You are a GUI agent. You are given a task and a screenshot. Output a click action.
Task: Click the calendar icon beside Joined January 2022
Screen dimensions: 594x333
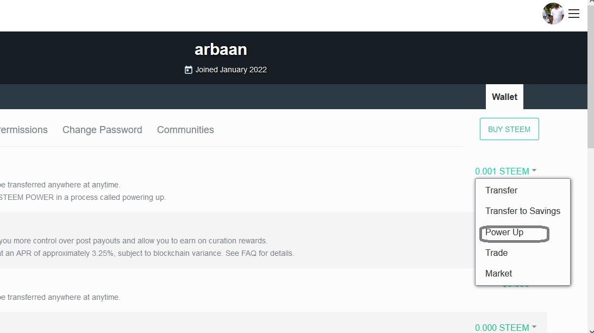pos(188,70)
